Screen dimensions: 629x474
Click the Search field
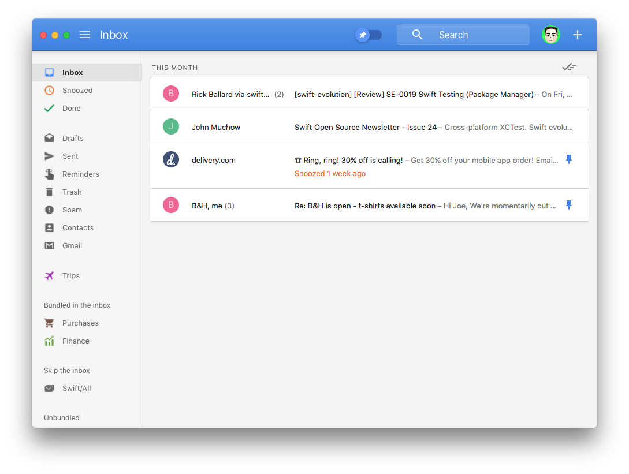point(463,35)
